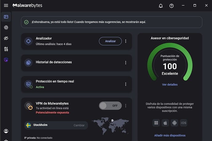Open notifications bell
212x141 pixels.
point(161,6)
